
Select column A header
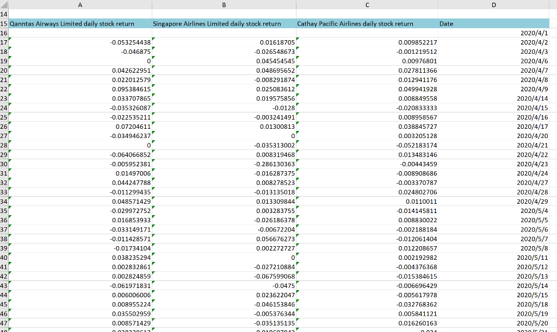(x=80, y=5)
